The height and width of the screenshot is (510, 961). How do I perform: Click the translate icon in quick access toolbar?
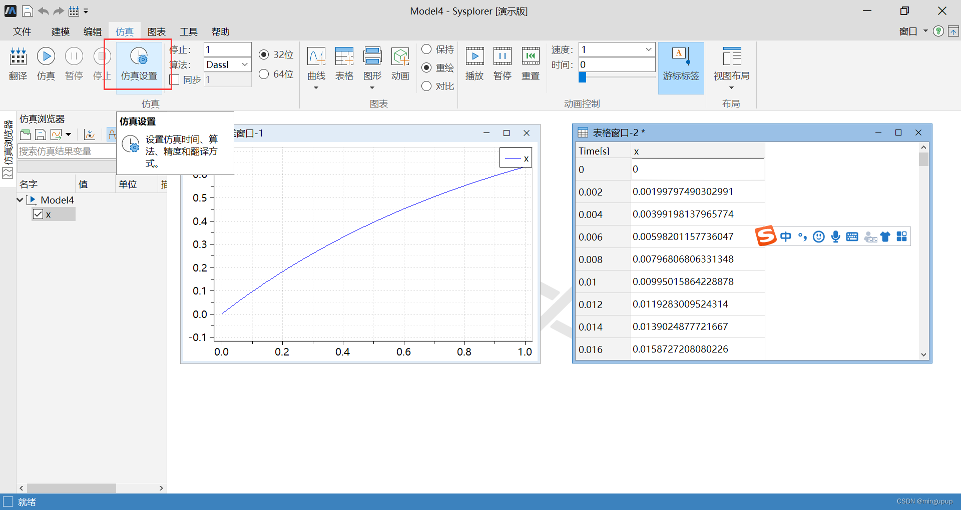coord(74,11)
